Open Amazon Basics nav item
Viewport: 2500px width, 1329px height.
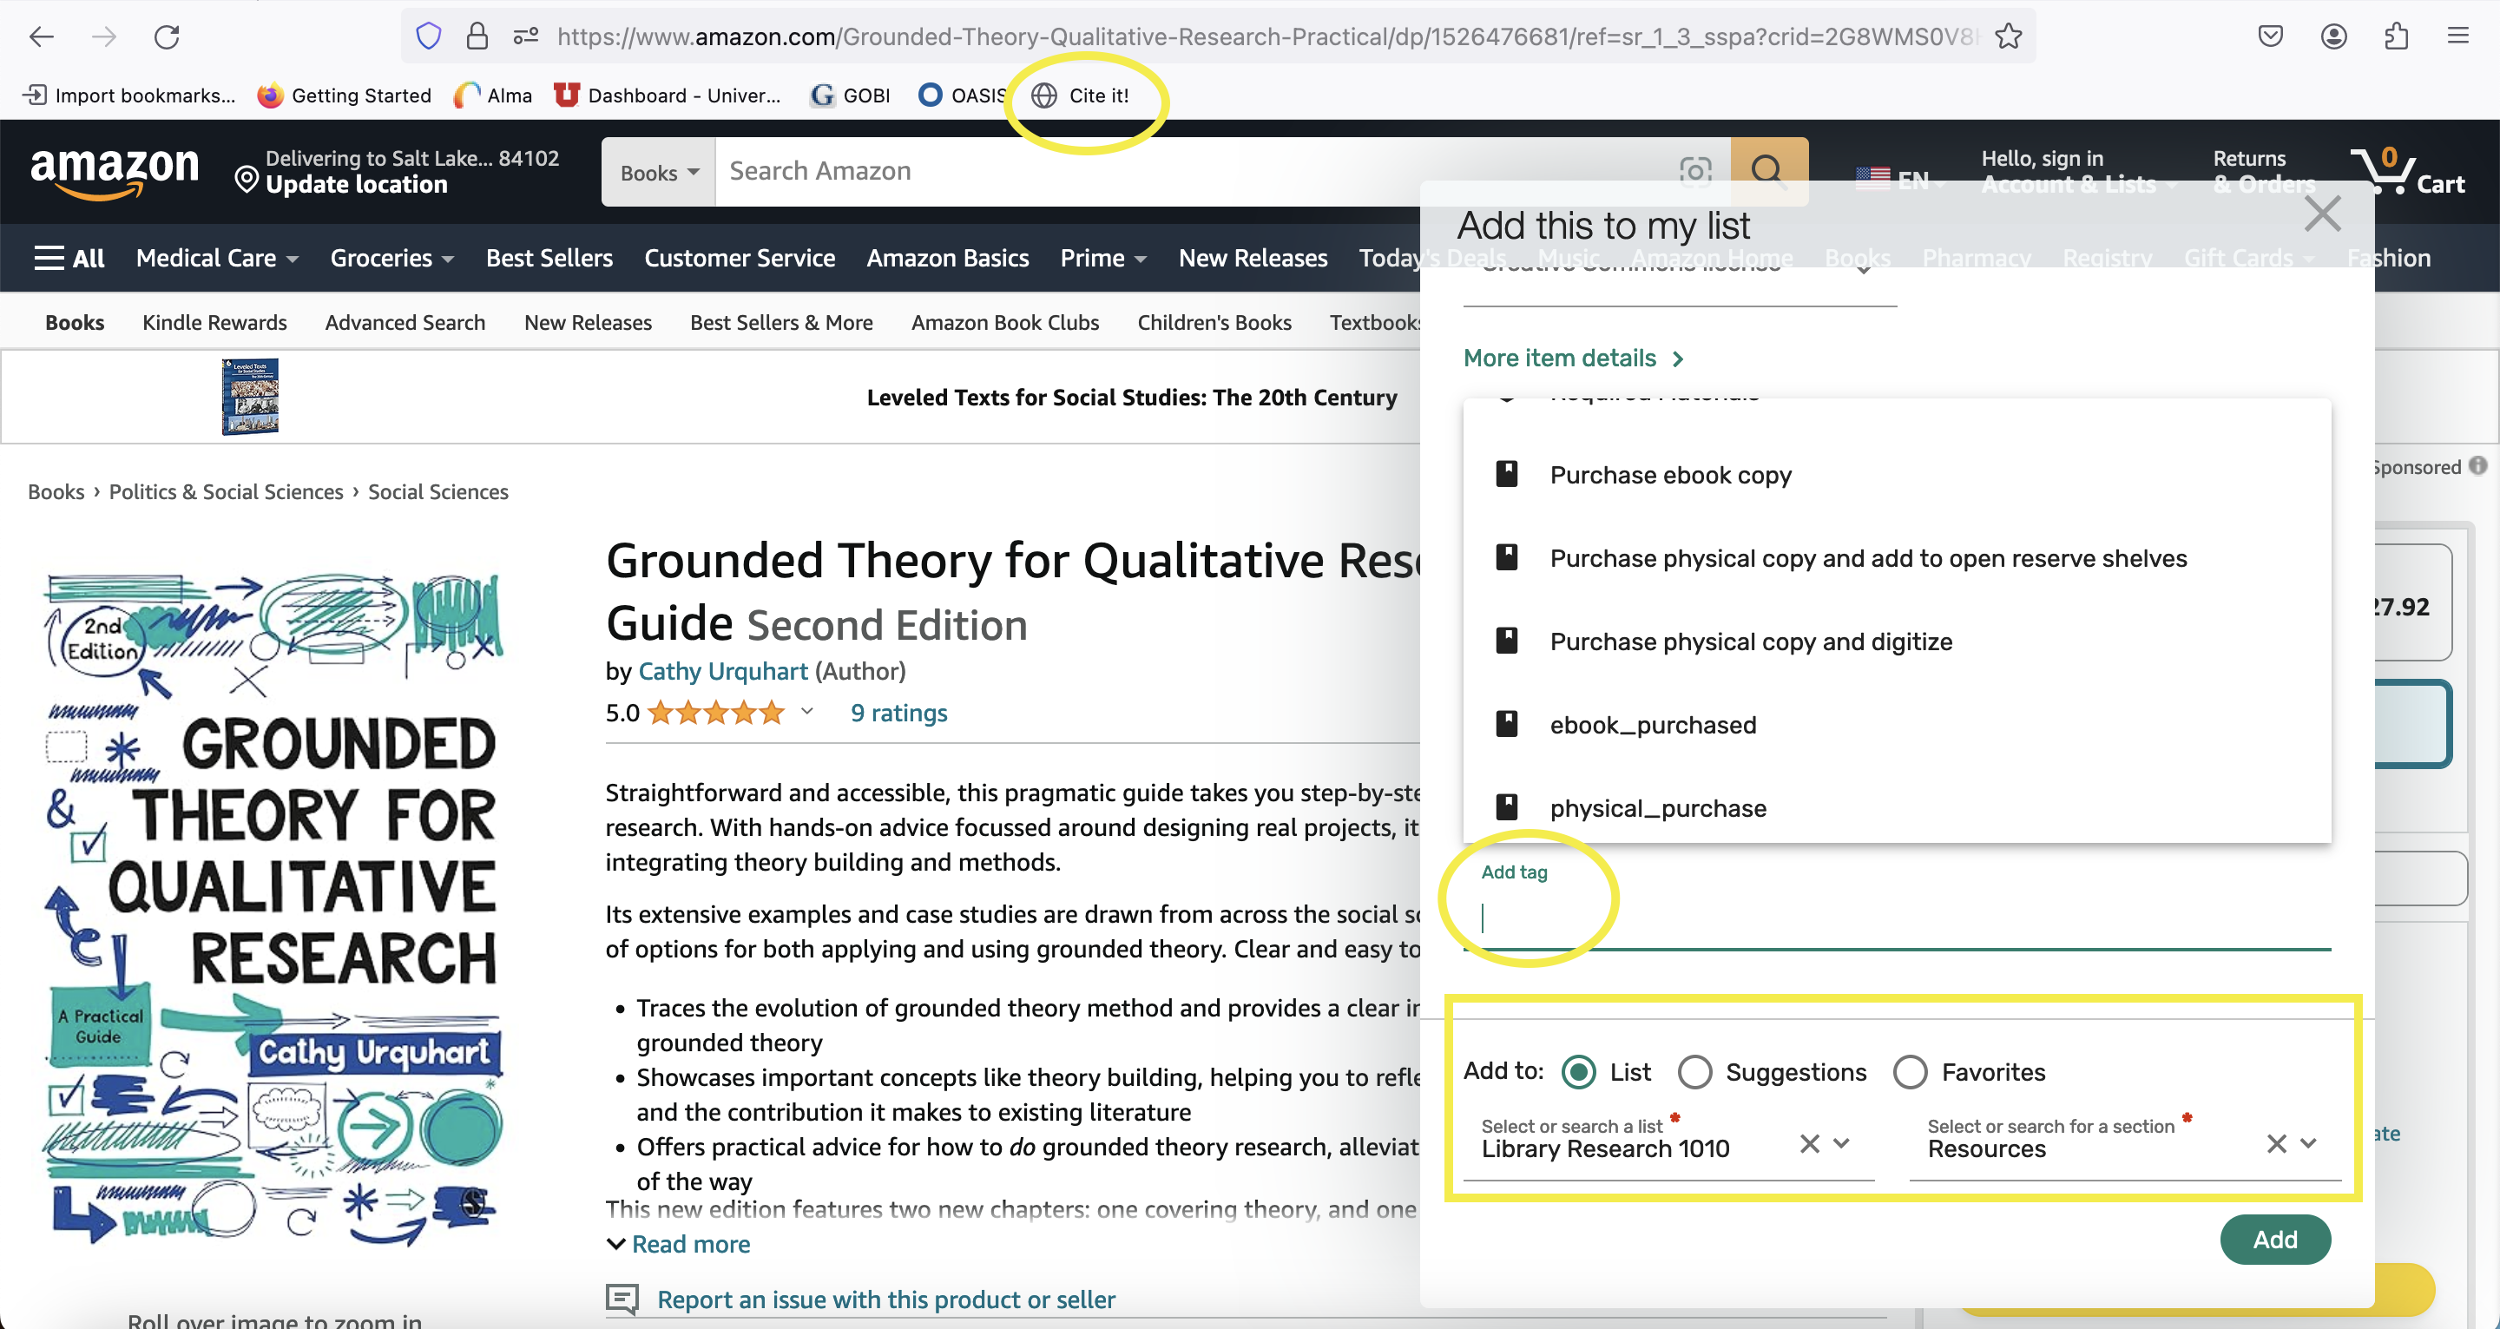tap(947, 258)
